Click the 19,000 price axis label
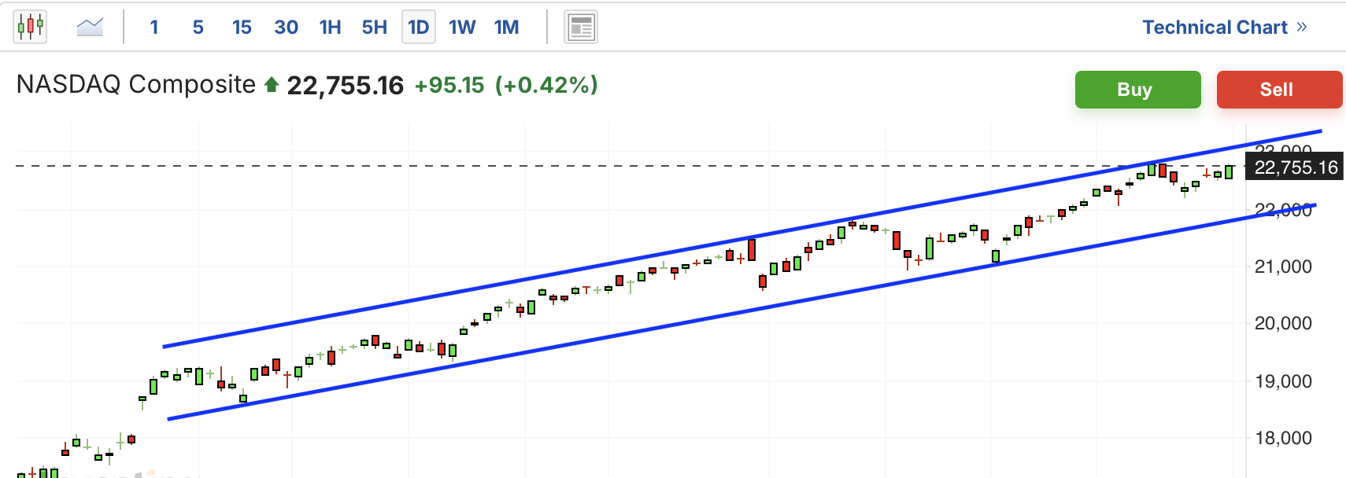The width and height of the screenshot is (1346, 478). point(1283,381)
